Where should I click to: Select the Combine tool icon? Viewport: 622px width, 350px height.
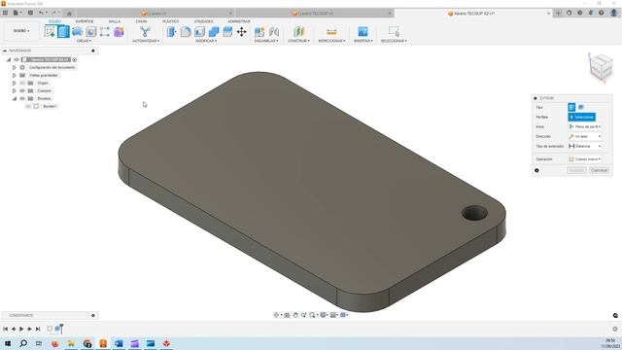coord(214,32)
